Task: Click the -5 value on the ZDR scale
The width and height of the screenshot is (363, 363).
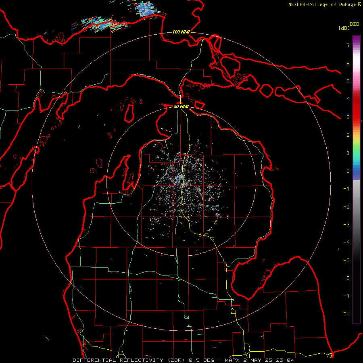Action: click(346, 261)
